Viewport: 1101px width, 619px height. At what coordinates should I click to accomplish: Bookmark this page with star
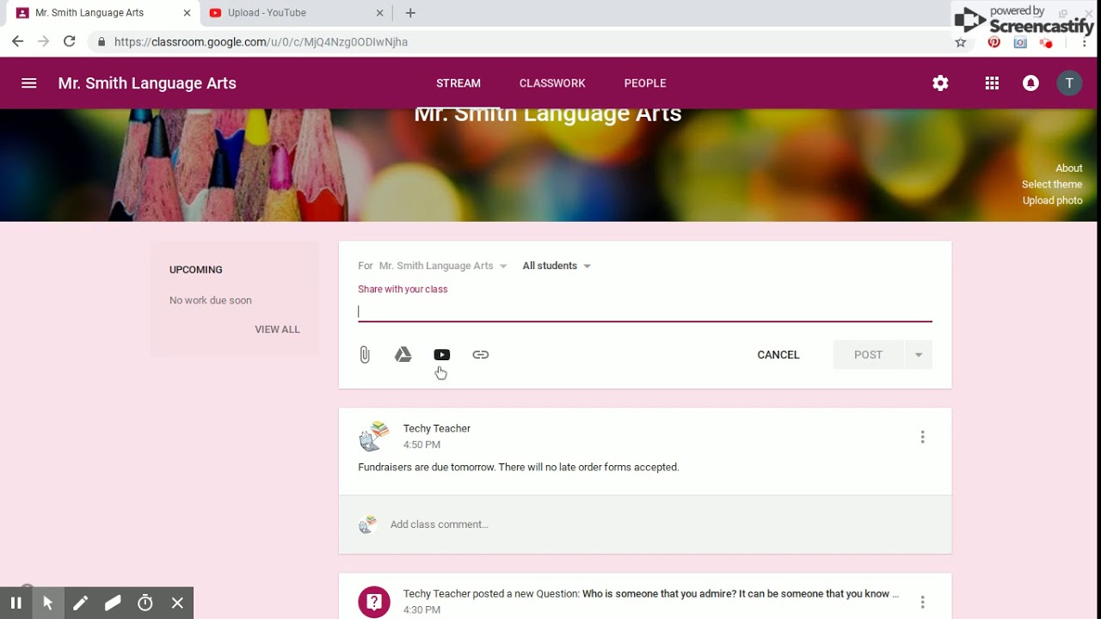pyautogui.click(x=961, y=42)
